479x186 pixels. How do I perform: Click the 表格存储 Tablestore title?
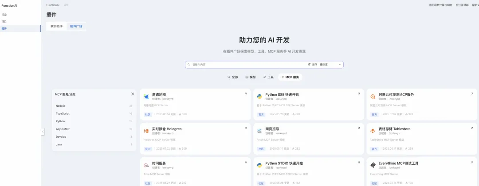pyautogui.click(x=394, y=129)
